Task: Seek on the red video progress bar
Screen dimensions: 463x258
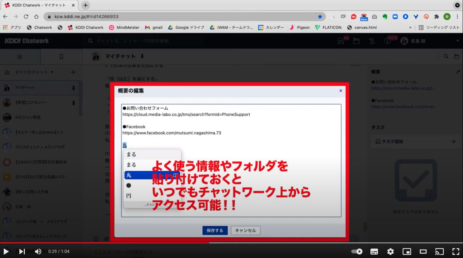Action: (231, 243)
